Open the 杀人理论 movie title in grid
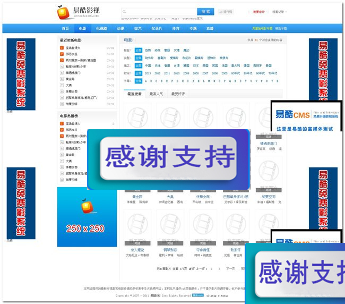The height and width of the screenshot is (304, 345). point(137,250)
